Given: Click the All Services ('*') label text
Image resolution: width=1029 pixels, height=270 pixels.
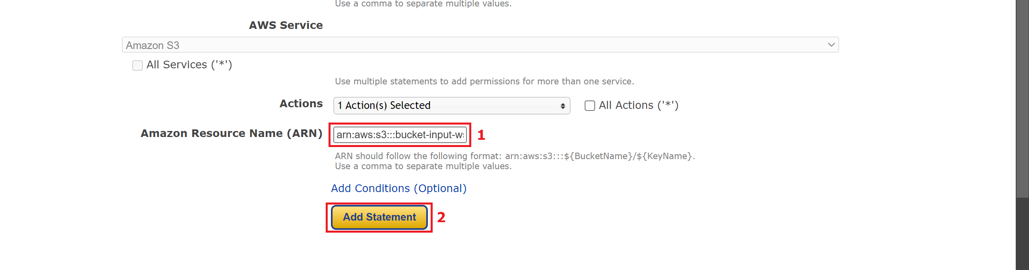Looking at the screenshot, I should [189, 65].
